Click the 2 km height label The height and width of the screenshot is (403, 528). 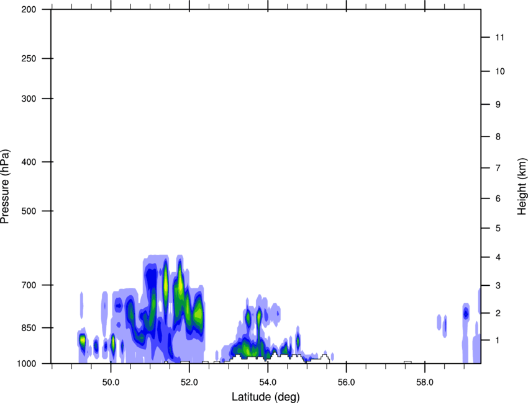click(498, 313)
